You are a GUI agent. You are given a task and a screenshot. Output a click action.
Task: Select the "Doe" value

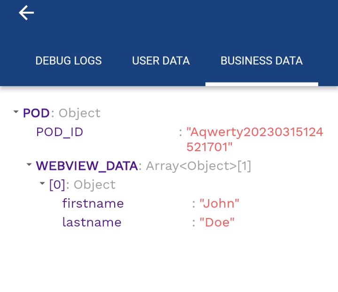pyautogui.click(x=217, y=222)
